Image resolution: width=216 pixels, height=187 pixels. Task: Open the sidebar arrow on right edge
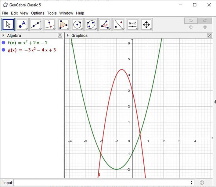coord(215,102)
